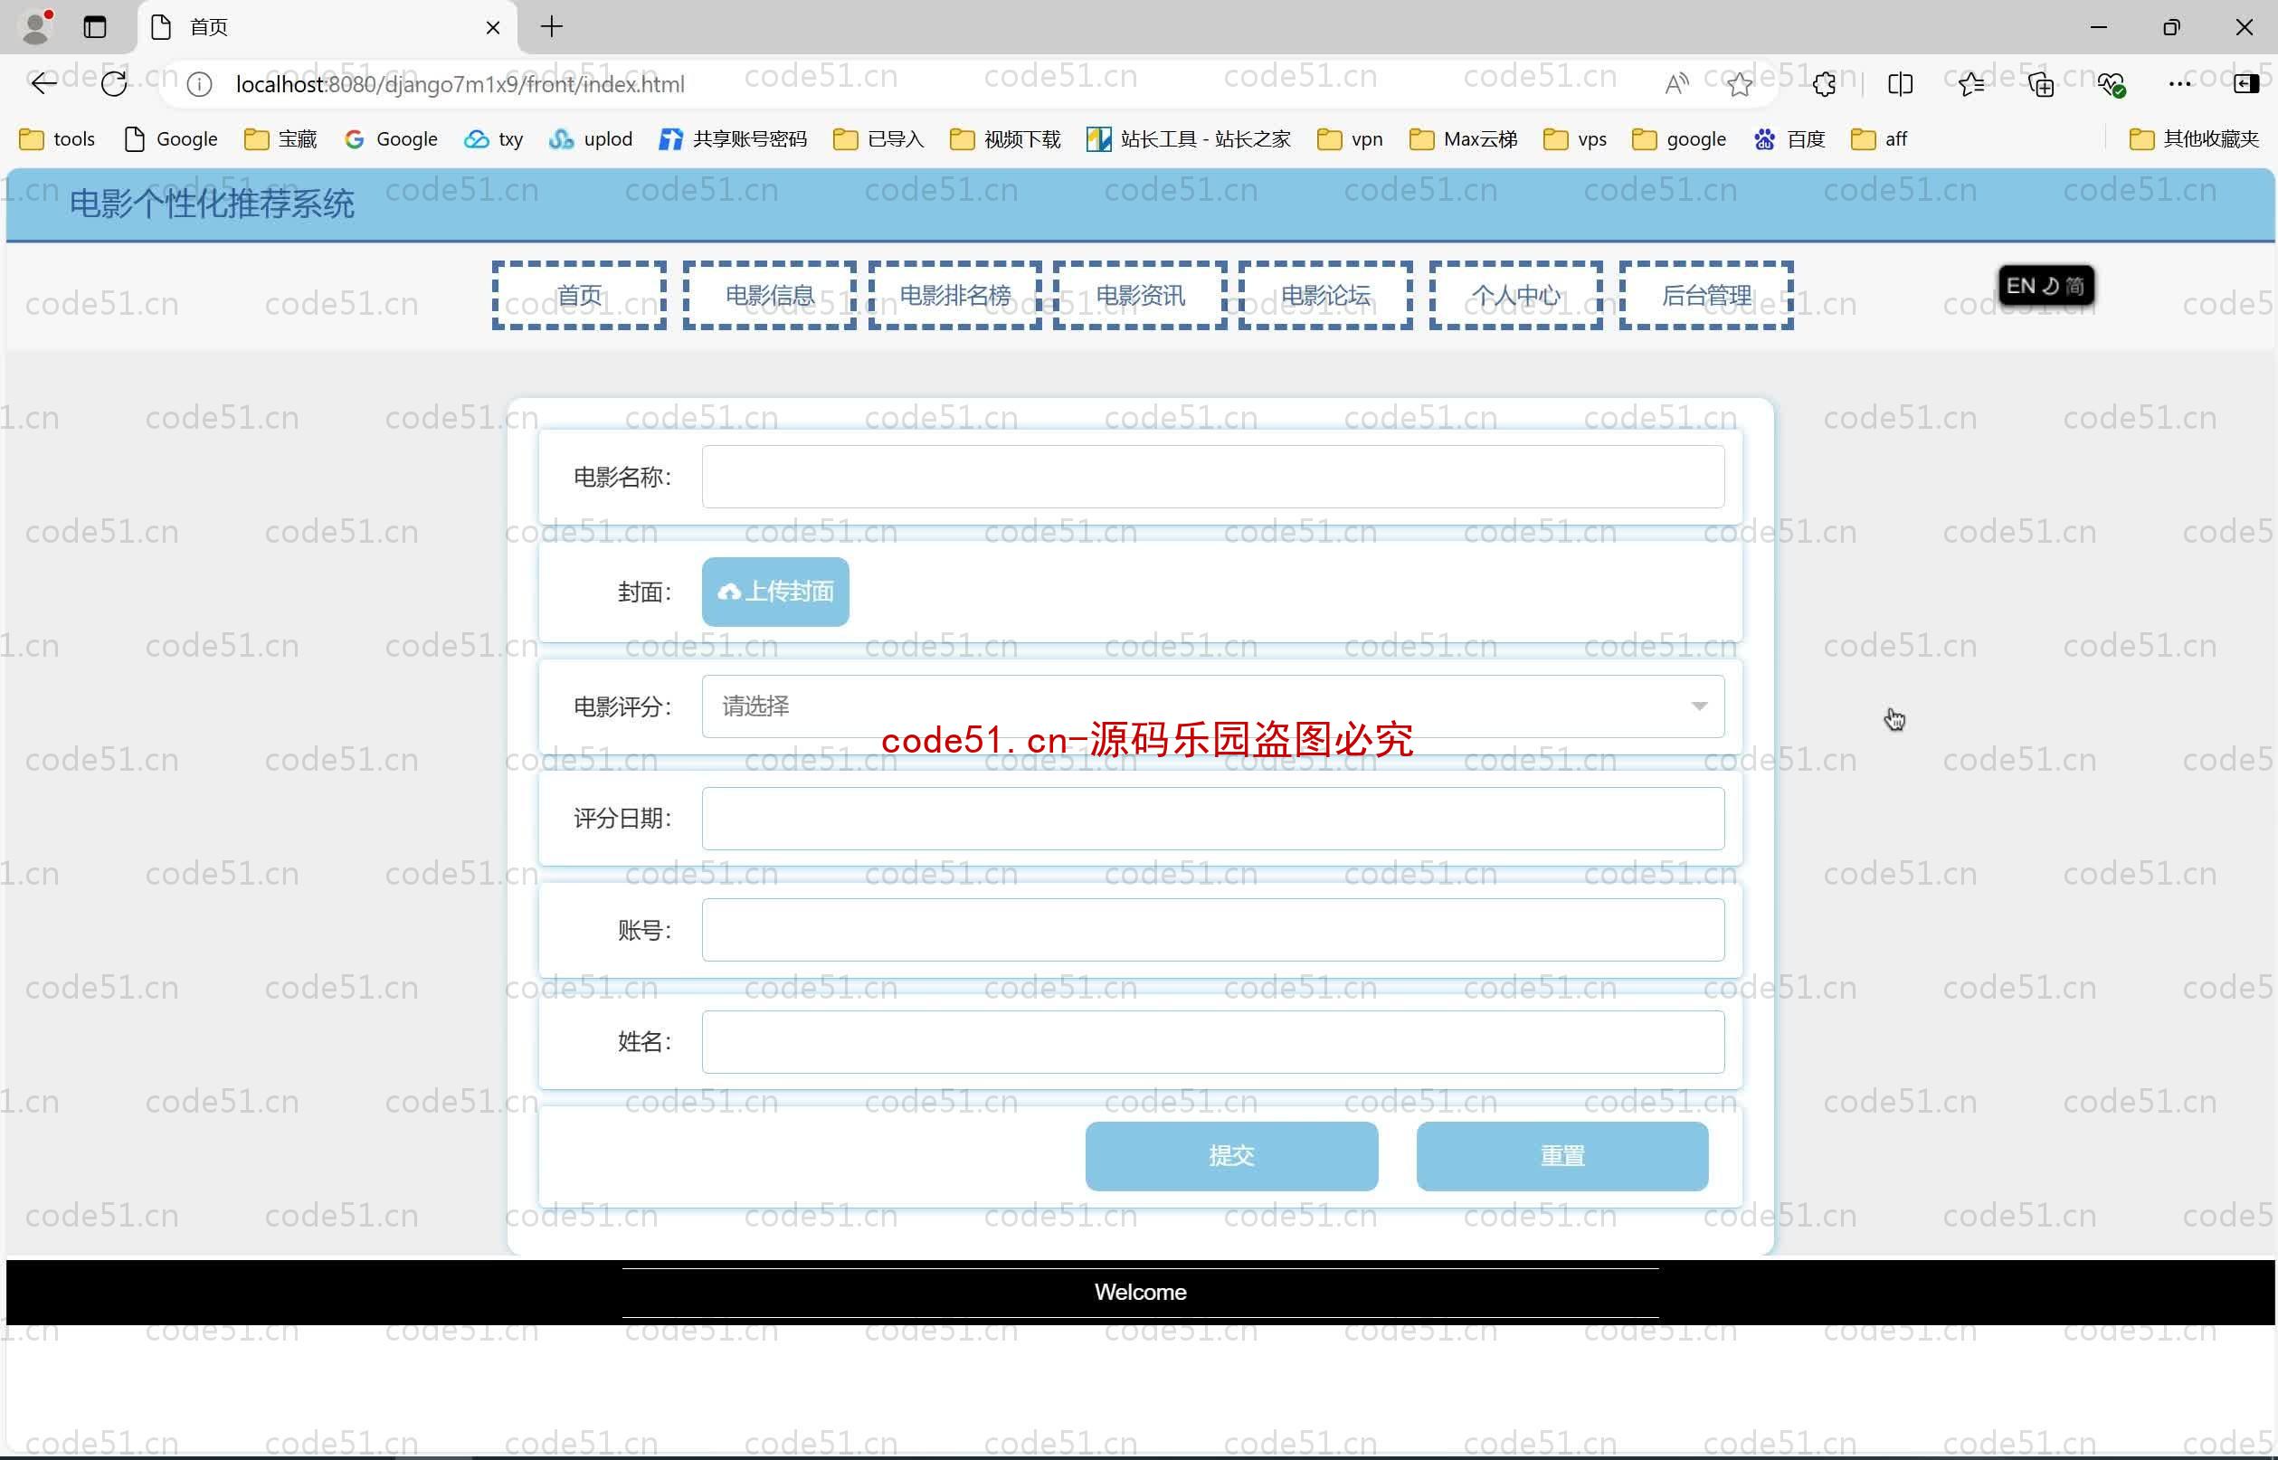
Task: Toggle EN/简 language switch
Action: coord(2045,285)
